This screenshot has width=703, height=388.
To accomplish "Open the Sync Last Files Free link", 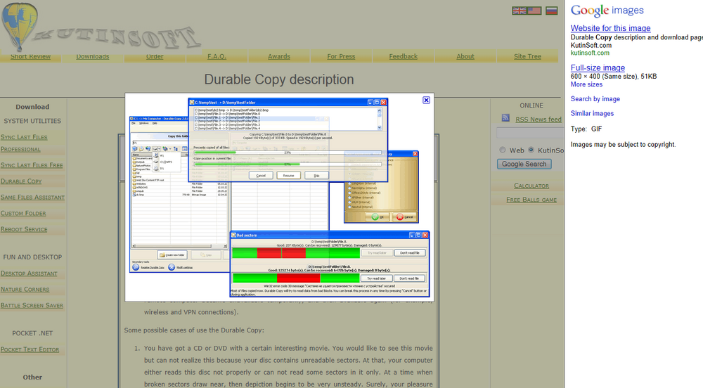I will pyautogui.click(x=32, y=165).
